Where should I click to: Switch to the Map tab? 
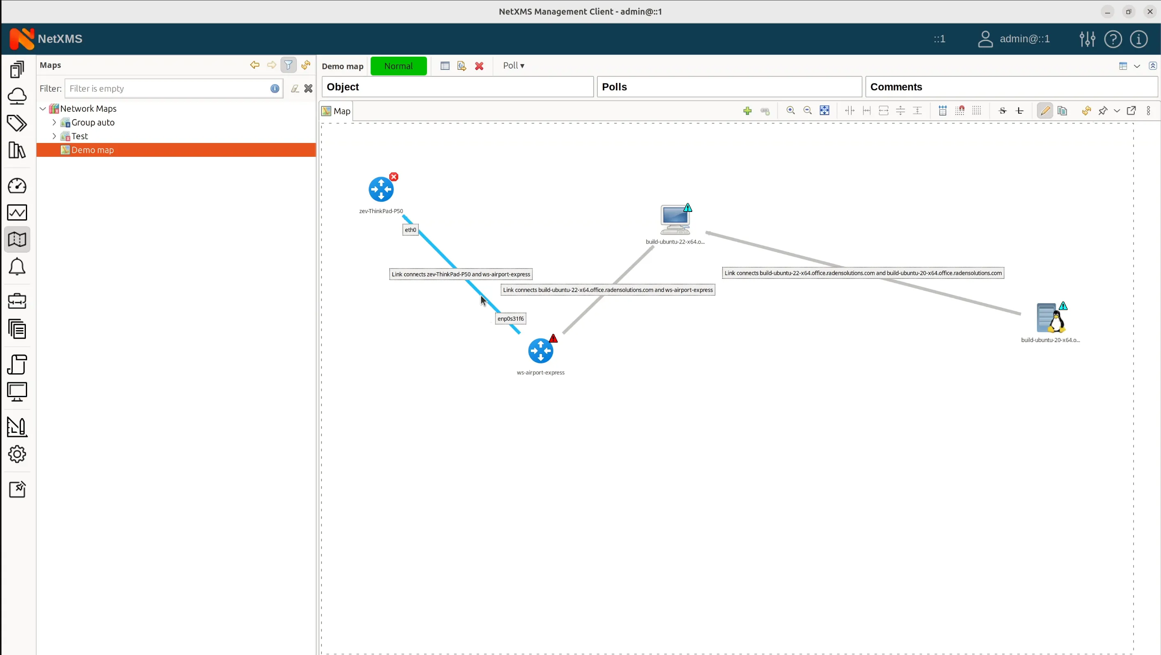point(336,110)
